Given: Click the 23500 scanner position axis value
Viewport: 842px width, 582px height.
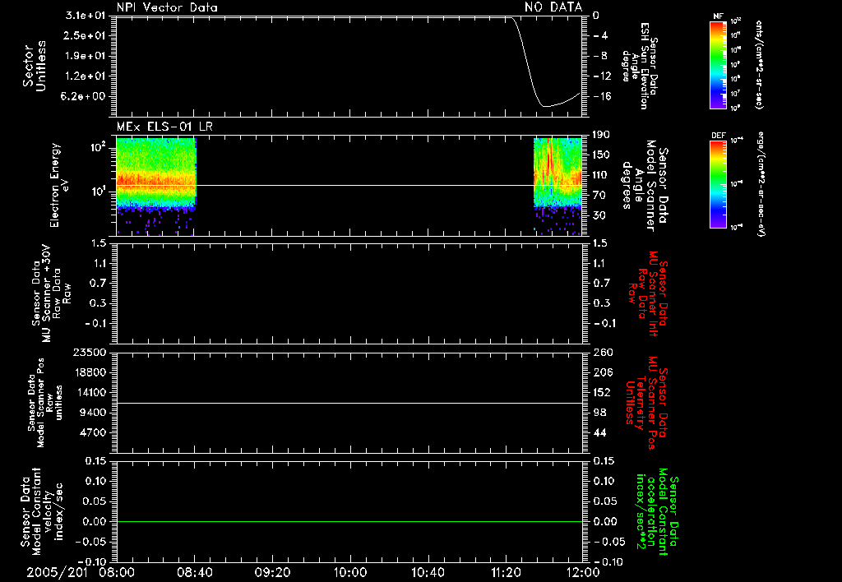Looking at the screenshot, I should 89,353.
